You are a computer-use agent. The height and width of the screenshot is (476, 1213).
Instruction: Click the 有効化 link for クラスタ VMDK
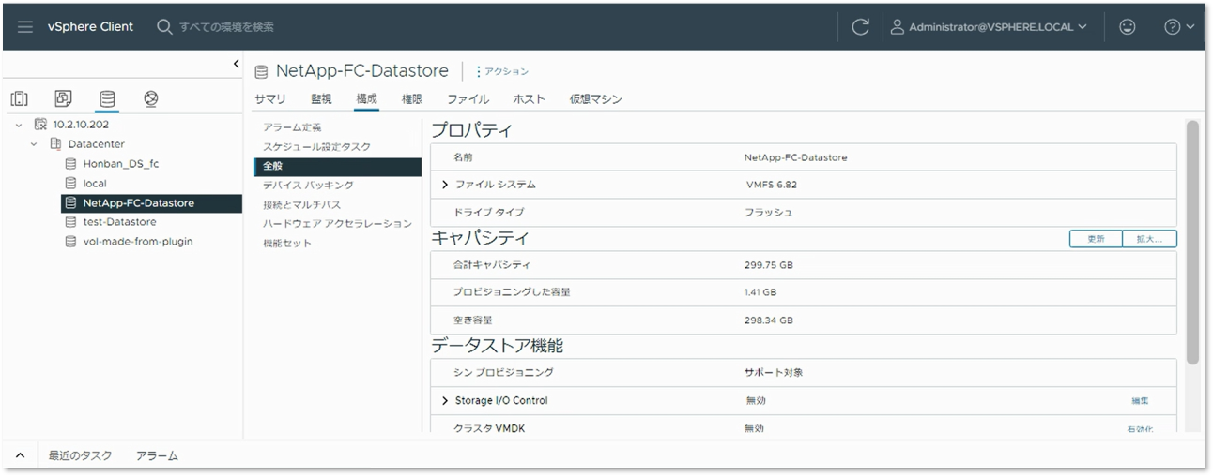[1140, 429]
